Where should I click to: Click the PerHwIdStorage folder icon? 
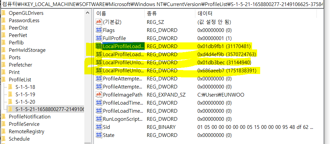coord(4,50)
